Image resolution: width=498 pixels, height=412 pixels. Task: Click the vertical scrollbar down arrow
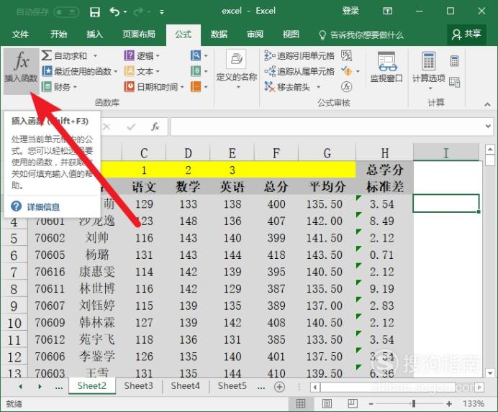point(490,373)
